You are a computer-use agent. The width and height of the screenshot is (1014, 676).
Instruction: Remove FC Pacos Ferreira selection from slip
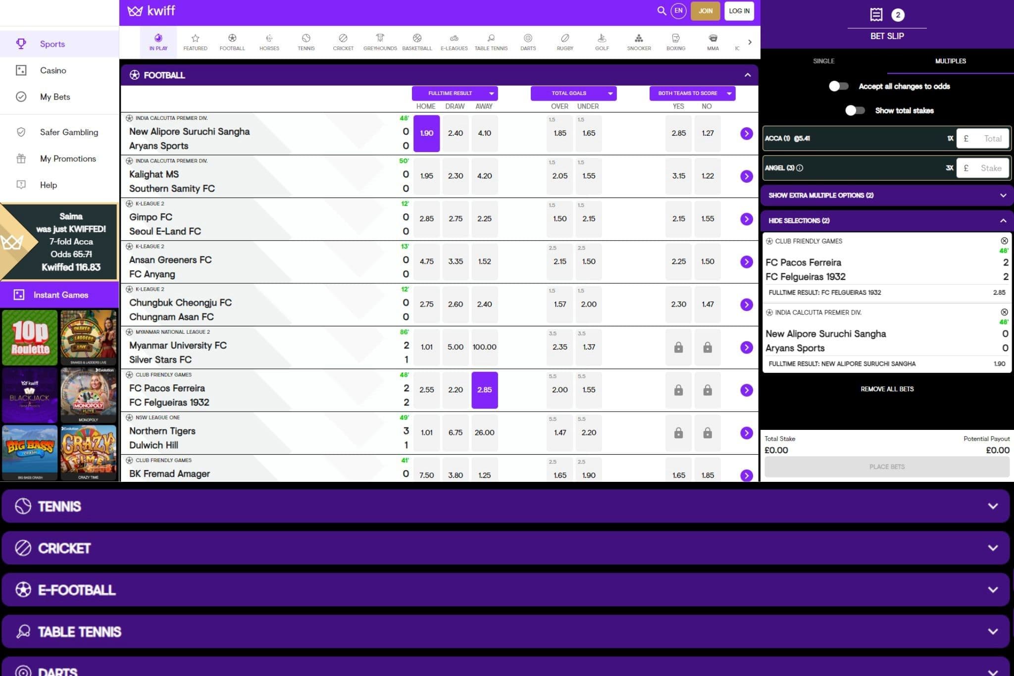(1004, 241)
